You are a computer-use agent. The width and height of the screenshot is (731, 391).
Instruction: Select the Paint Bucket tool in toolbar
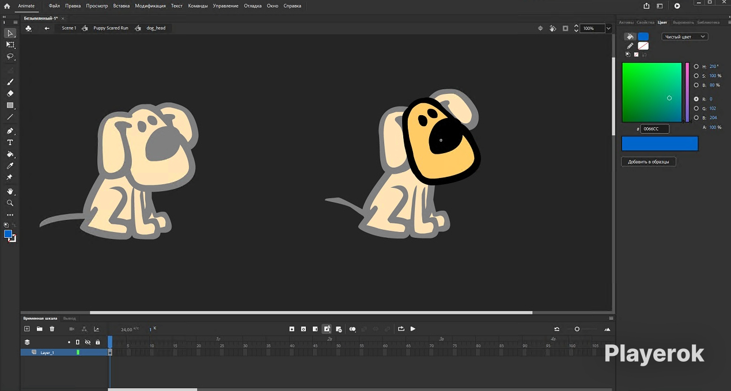click(x=10, y=154)
